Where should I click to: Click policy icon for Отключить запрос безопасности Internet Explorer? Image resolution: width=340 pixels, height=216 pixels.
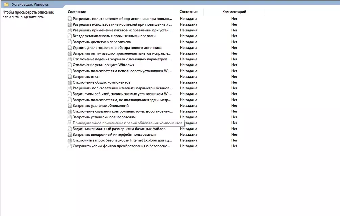point(70,140)
